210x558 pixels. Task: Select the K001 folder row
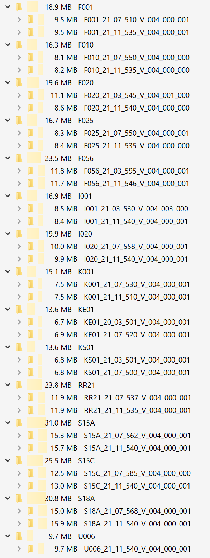point(105,272)
